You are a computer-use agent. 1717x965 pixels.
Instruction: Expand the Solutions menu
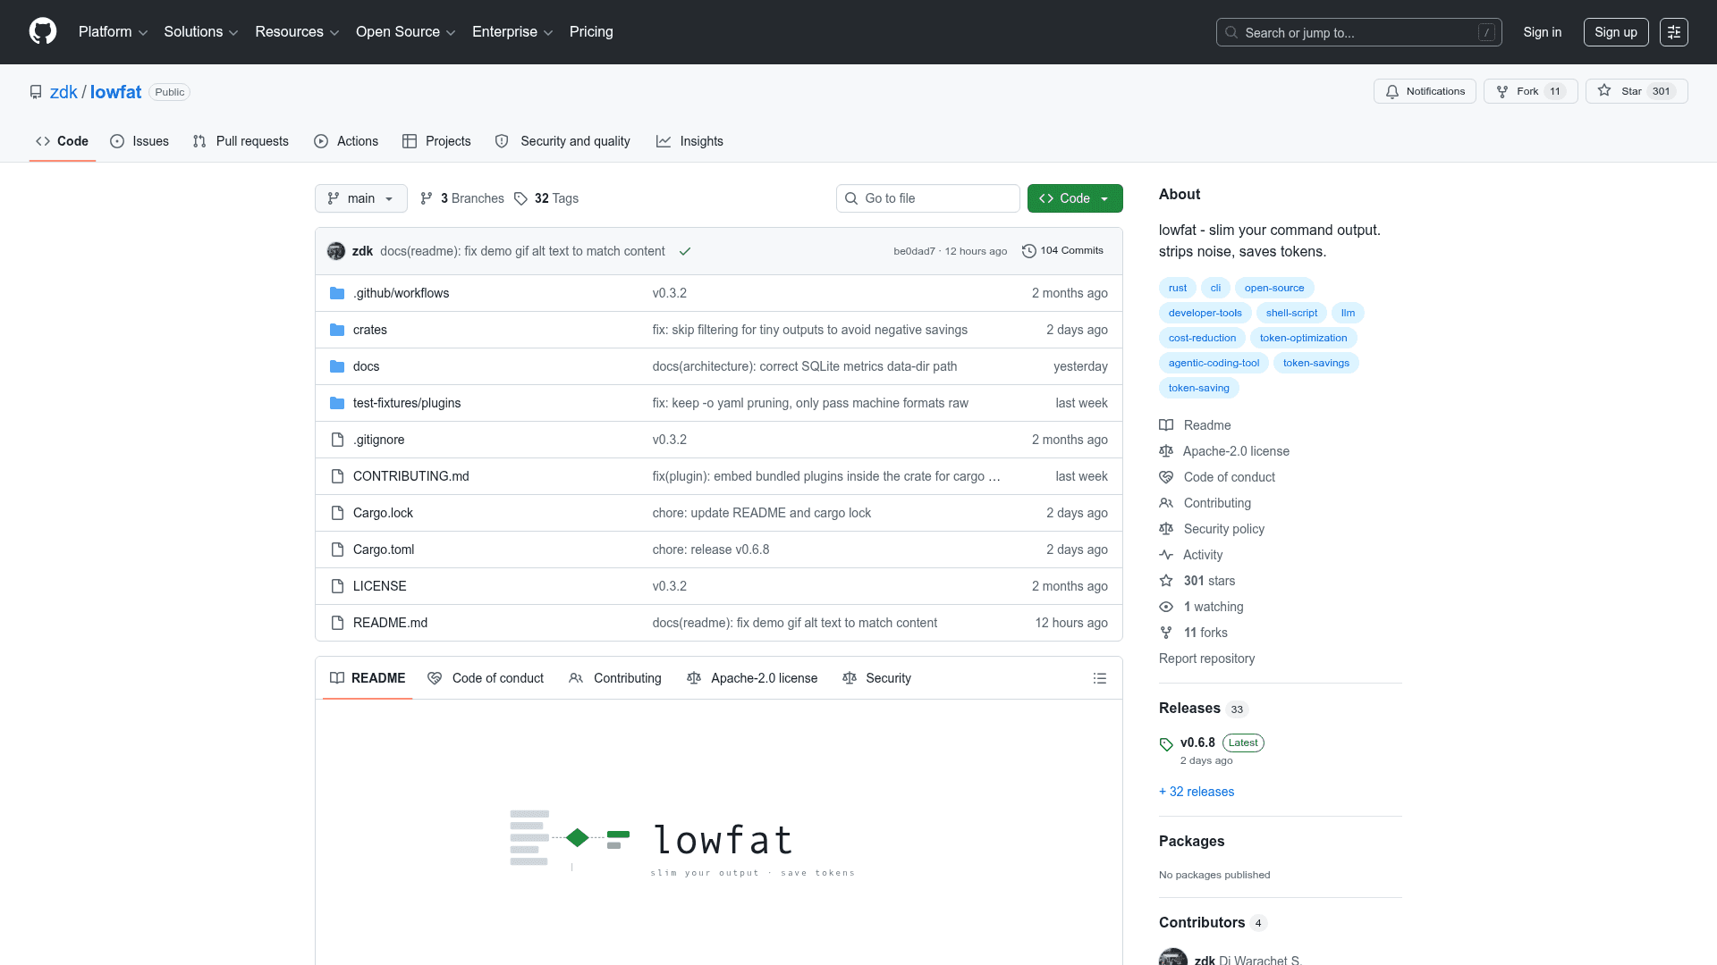point(200,32)
